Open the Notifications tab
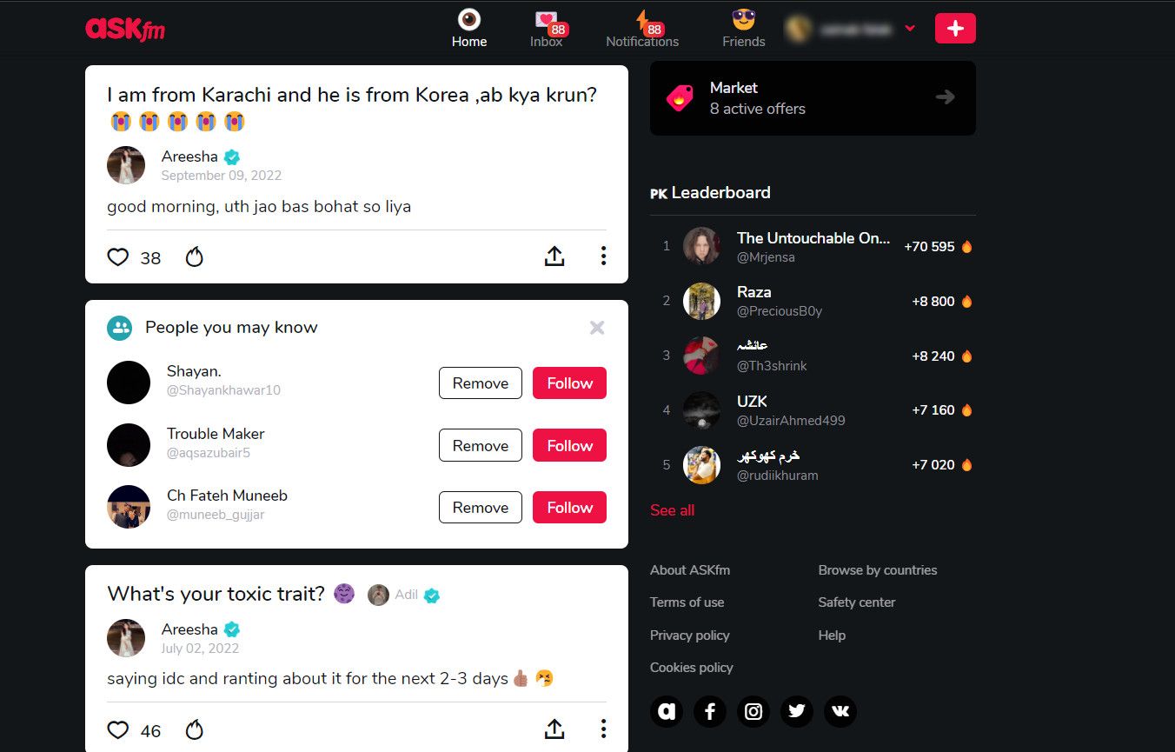This screenshot has width=1175, height=752. pyautogui.click(x=642, y=29)
